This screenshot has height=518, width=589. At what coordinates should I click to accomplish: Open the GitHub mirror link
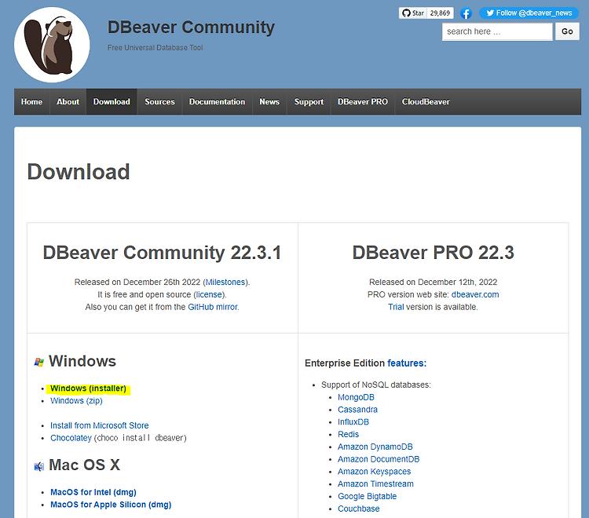coord(213,307)
